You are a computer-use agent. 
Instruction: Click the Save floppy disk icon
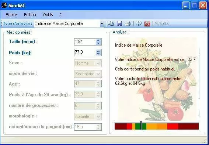point(119,23)
